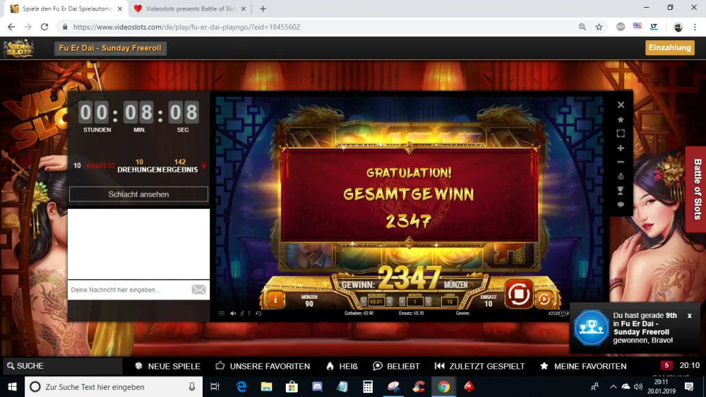Decrease the number of Münzen per line
The image size is (706, 397).
[402, 302]
